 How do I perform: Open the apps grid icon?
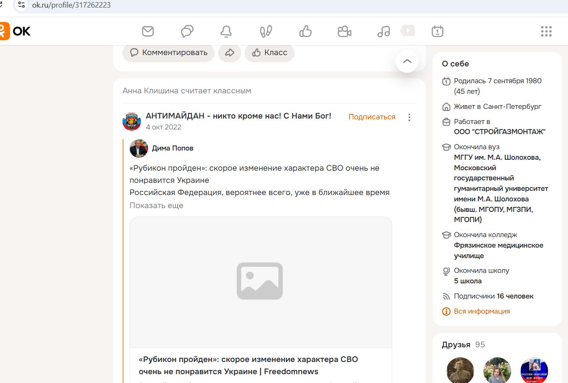(x=546, y=31)
